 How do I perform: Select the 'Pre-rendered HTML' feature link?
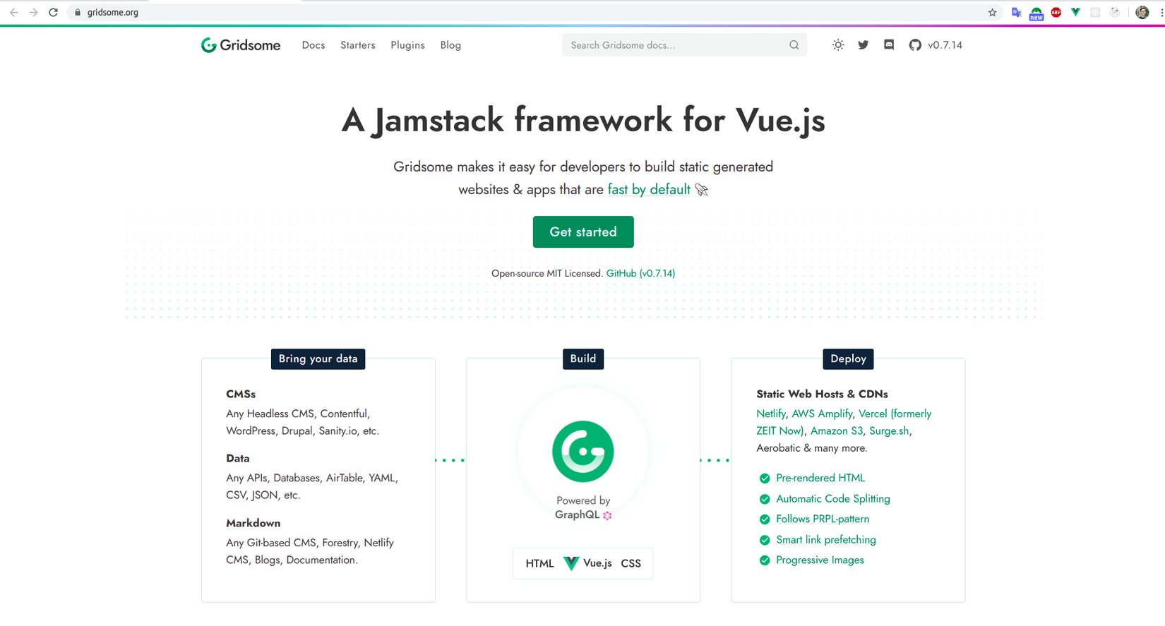click(x=820, y=478)
